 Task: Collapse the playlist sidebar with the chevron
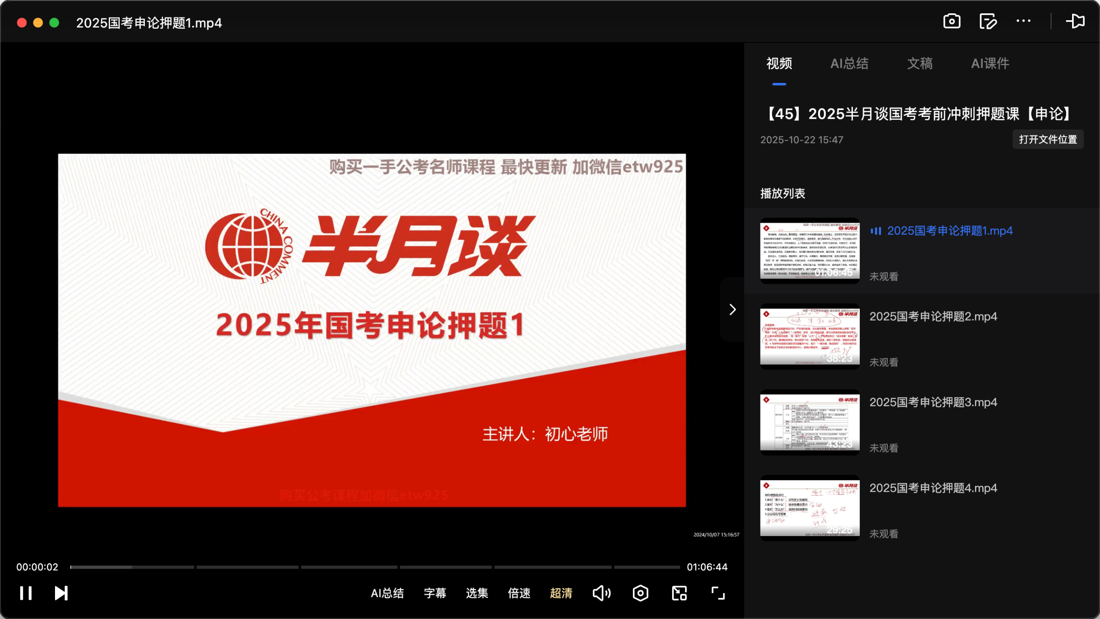(x=732, y=309)
